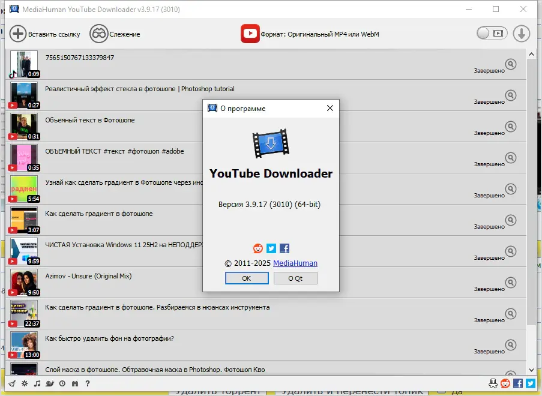Select title 7565150767133379847

(80, 58)
